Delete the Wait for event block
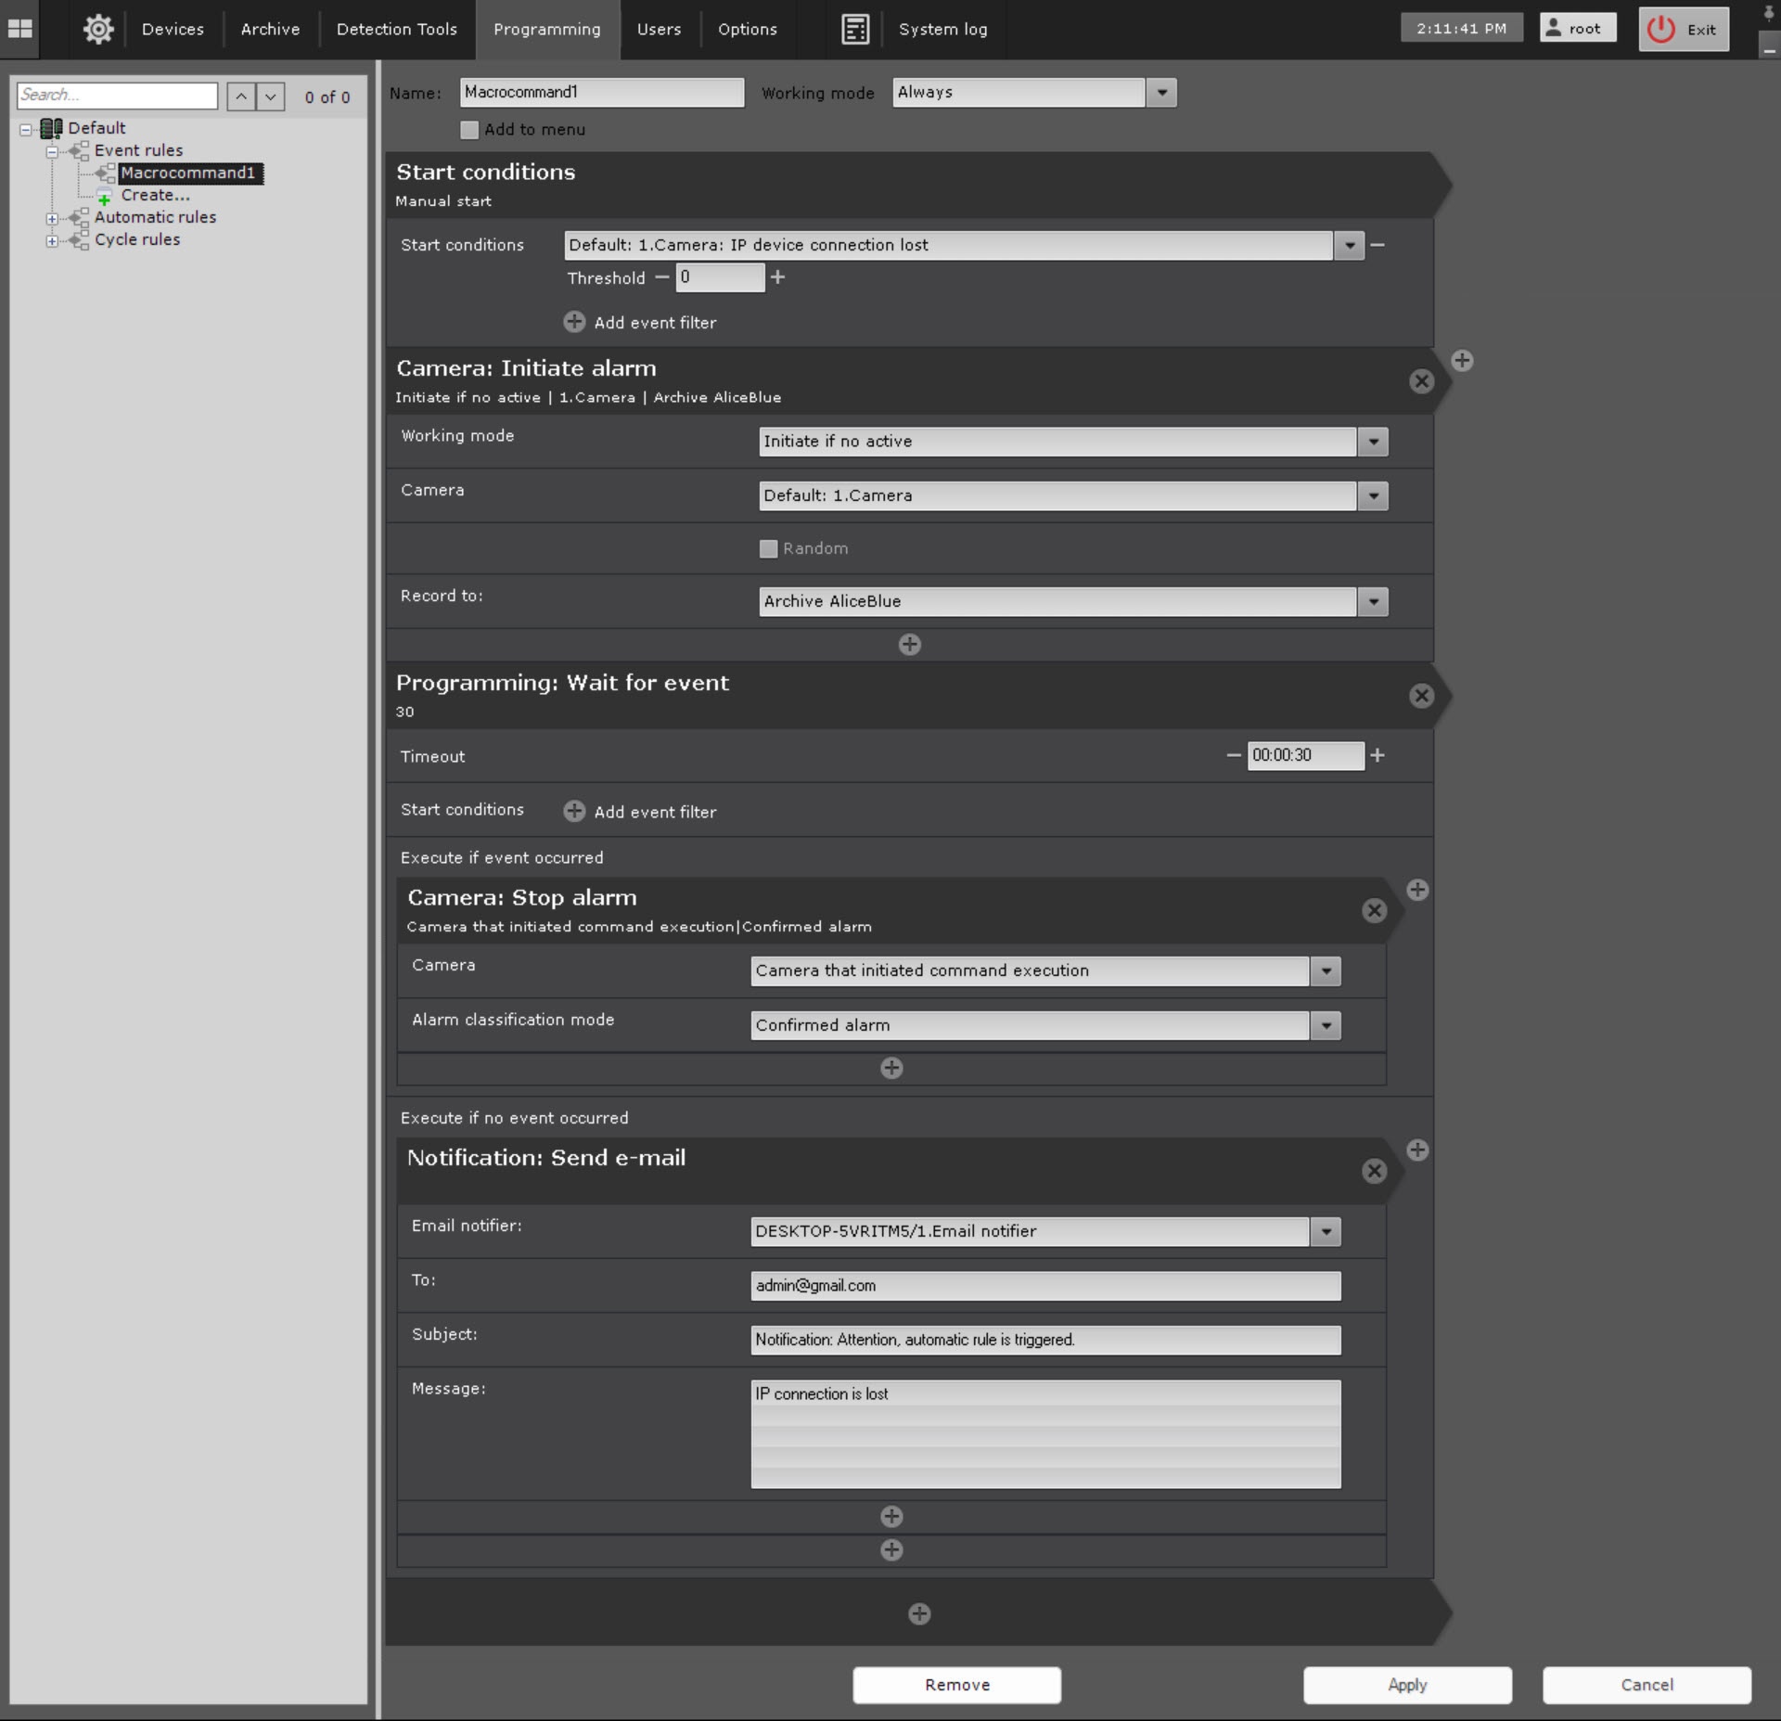 tap(1421, 696)
